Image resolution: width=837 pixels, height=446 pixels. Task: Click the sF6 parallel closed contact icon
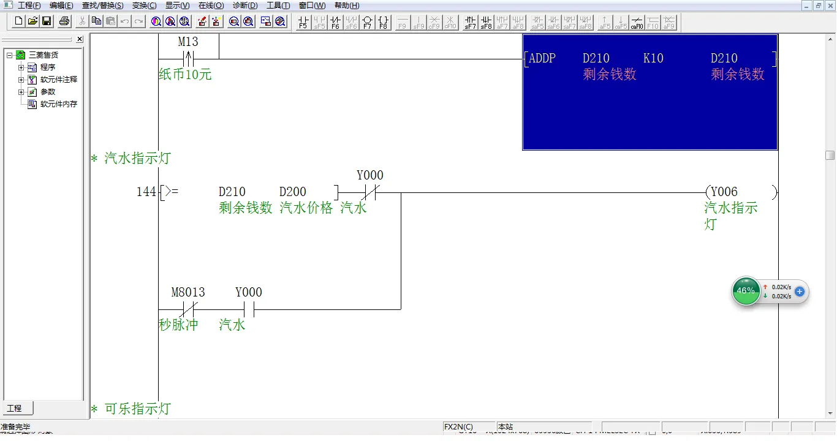tap(351, 23)
